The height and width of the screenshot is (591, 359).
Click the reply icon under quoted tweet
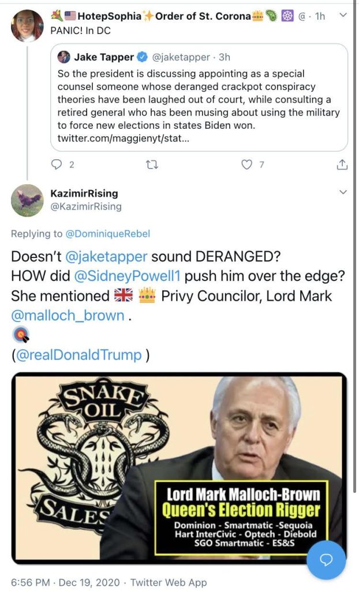coord(57,164)
